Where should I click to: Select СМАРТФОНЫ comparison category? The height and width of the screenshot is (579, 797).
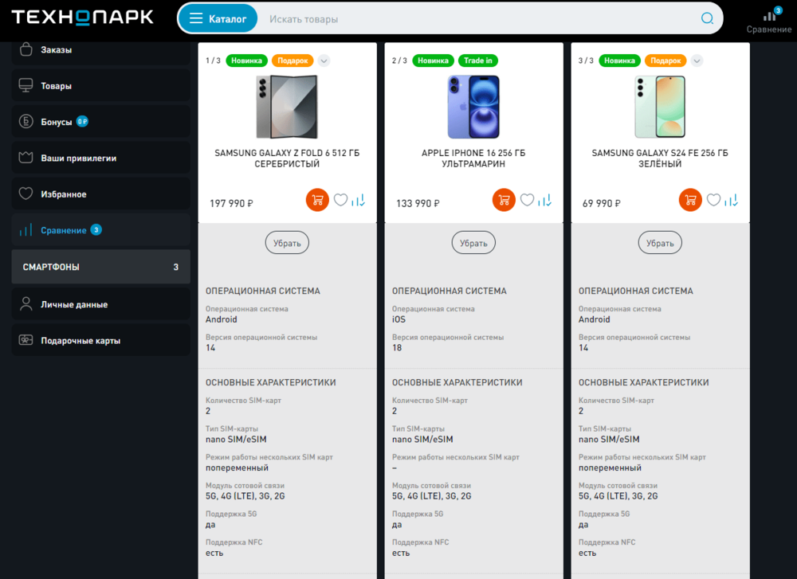click(x=100, y=267)
